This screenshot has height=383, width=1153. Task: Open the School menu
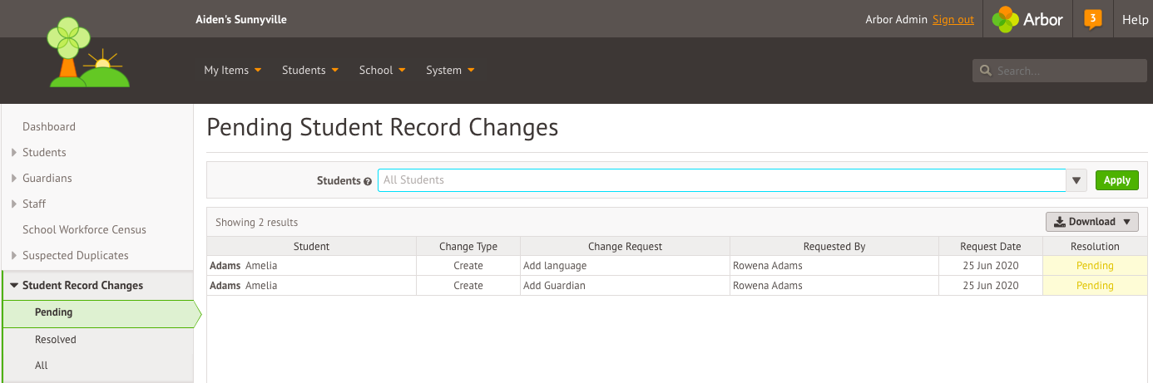pyautogui.click(x=382, y=71)
